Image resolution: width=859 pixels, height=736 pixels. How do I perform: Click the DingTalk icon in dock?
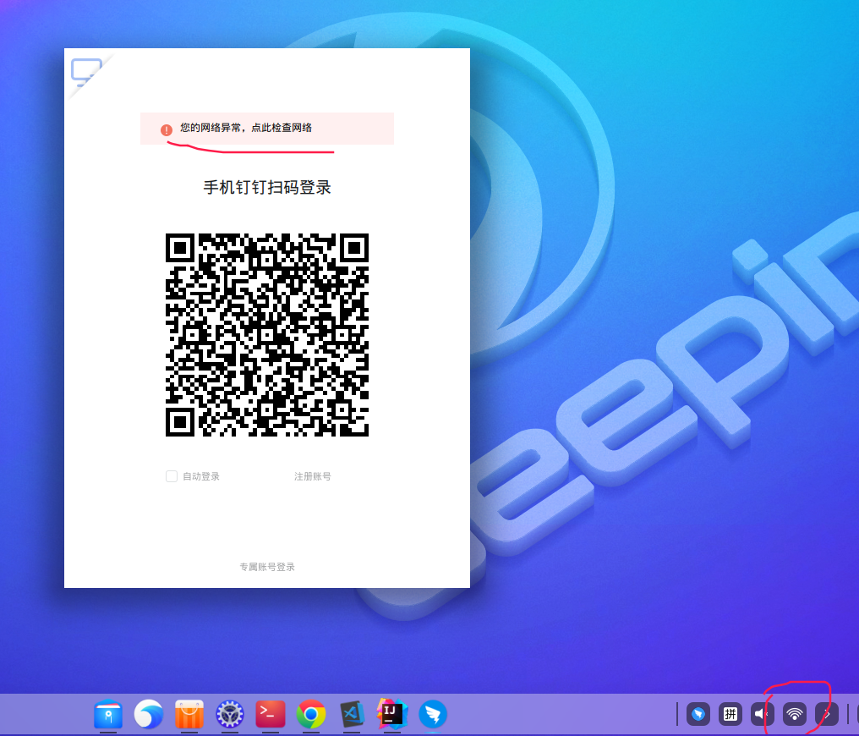pyautogui.click(x=433, y=714)
